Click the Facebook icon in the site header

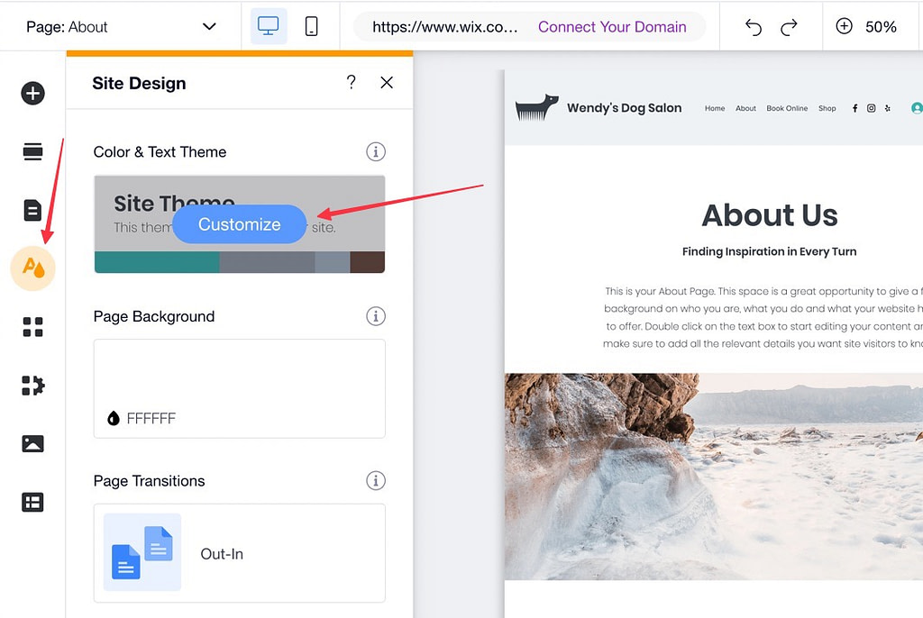(854, 107)
